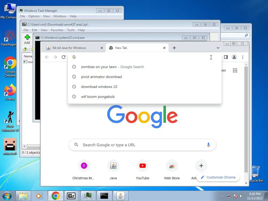268x201 pixels.
Task: Open the Windows menu in Task Manager
Action: coord(60,16)
